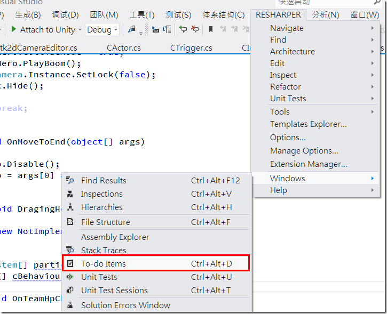Open Templates Explorer...
387x314 pixels.
pos(315,124)
